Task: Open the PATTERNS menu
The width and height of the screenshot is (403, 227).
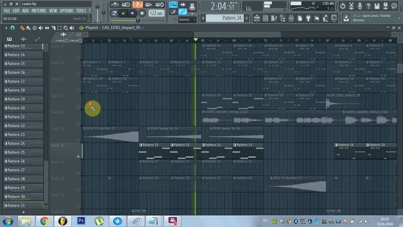Action: (39, 11)
